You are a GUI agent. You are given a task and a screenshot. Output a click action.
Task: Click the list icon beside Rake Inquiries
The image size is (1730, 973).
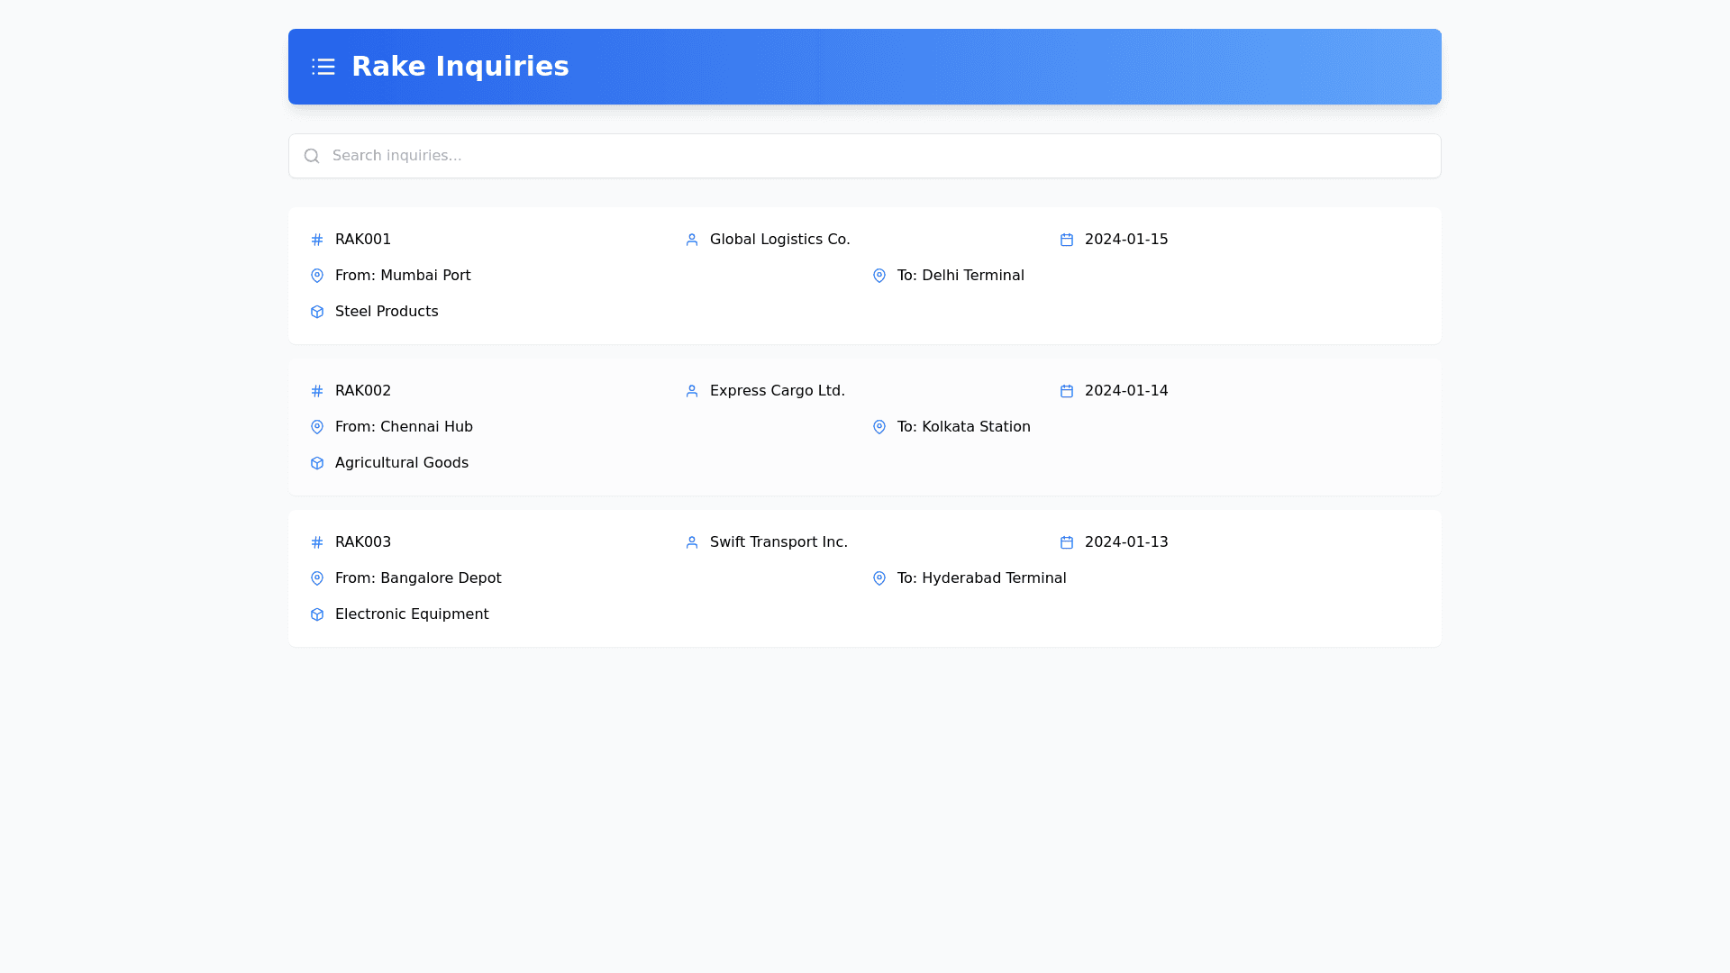[x=323, y=67]
